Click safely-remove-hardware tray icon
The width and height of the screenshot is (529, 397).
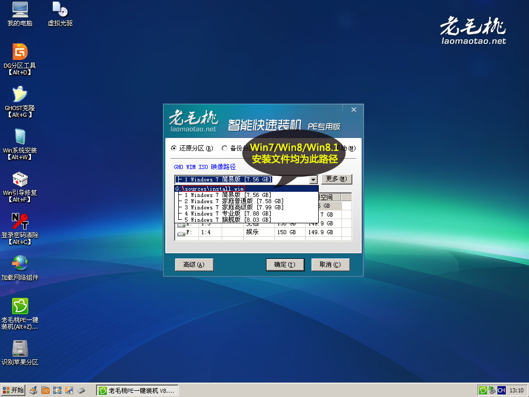pyautogui.click(x=492, y=391)
